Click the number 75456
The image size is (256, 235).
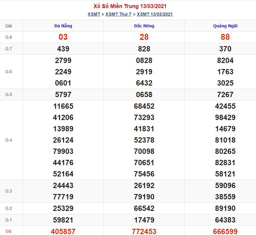pyautogui.click(x=144, y=174)
